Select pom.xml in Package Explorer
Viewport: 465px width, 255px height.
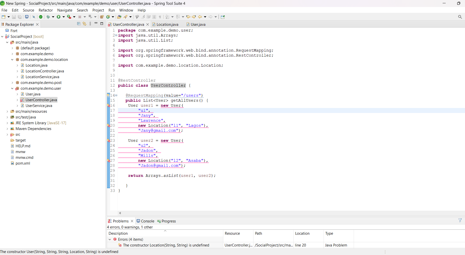tap(23, 163)
